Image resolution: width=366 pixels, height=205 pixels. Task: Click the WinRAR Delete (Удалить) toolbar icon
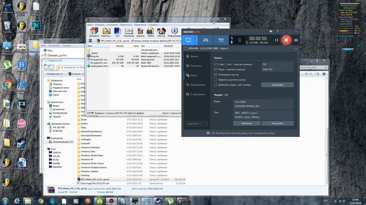click(140, 32)
